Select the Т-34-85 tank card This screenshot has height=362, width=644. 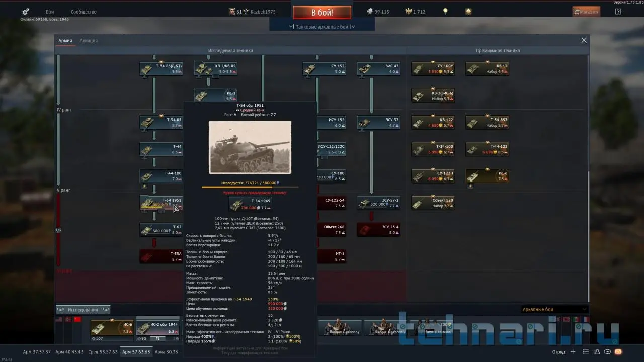161,123
